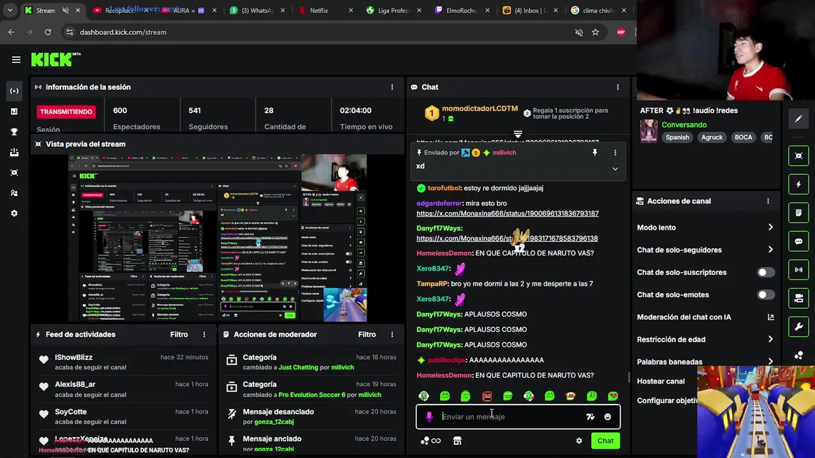Expand the pinned message chevron
Image resolution: width=815 pixels, height=458 pixels.
pos(615,169)
